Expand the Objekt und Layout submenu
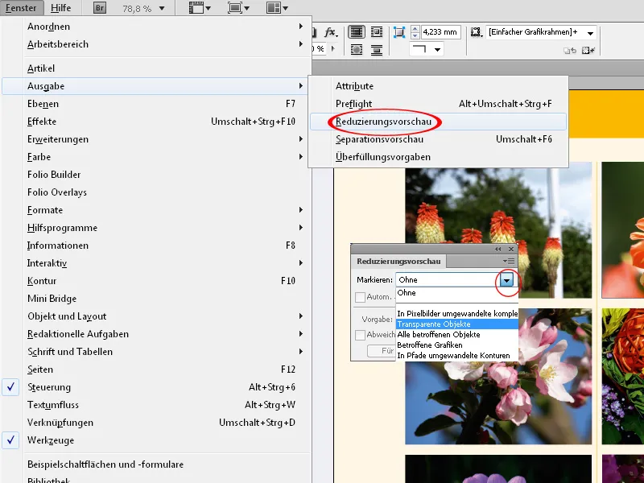 [156, 316]
